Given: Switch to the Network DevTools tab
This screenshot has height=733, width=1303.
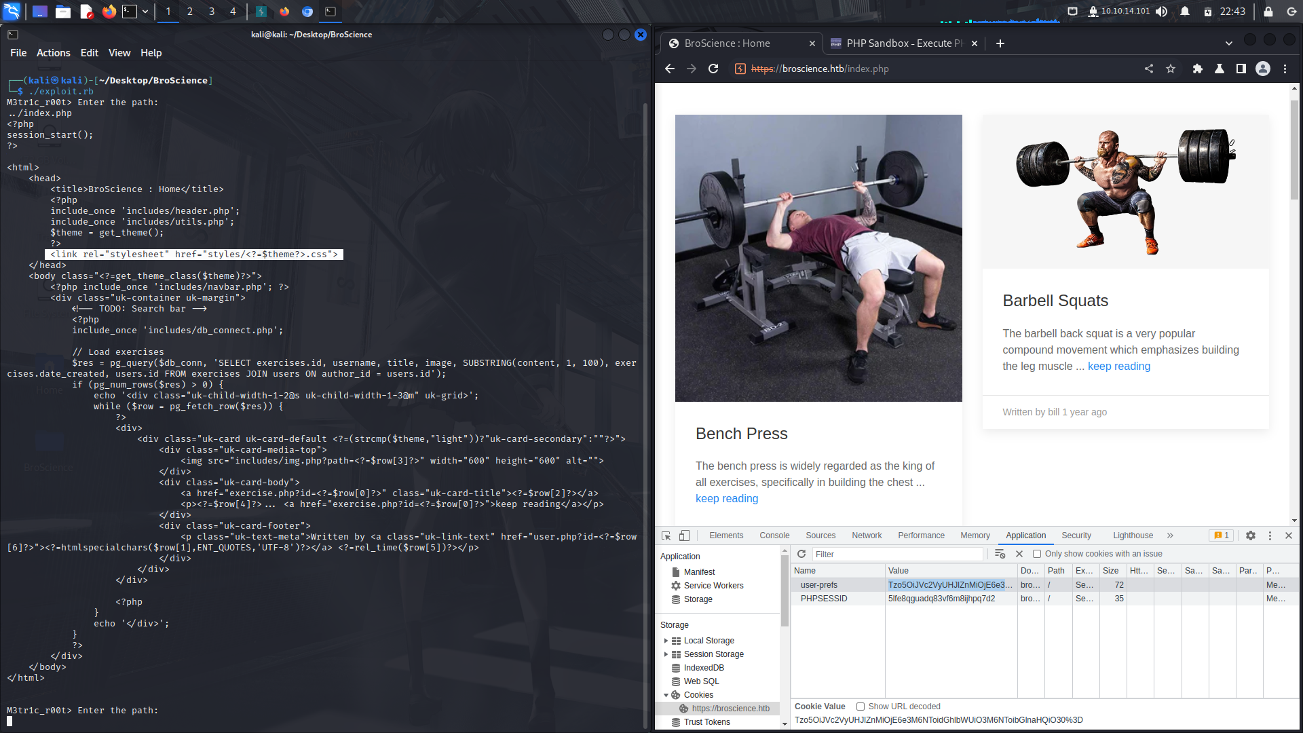Looking at the screenshot, I should point(867,535).
